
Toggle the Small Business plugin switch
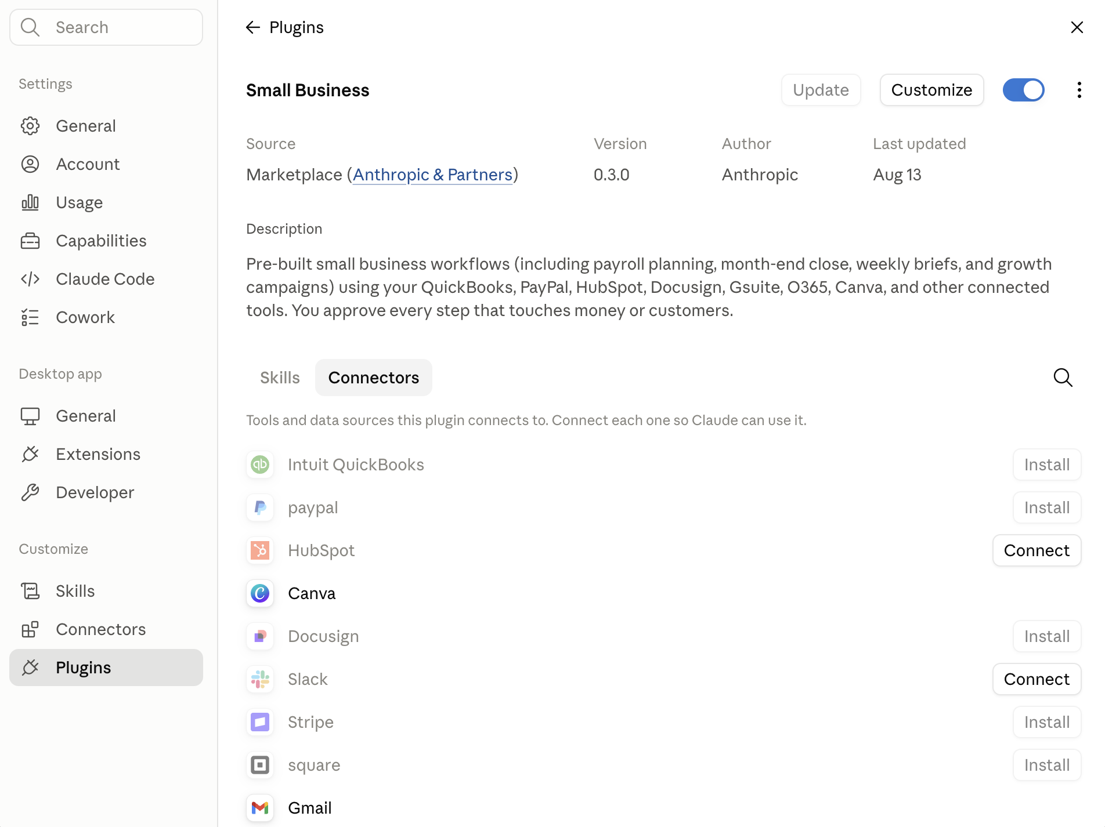click(x=1024, y=90)
